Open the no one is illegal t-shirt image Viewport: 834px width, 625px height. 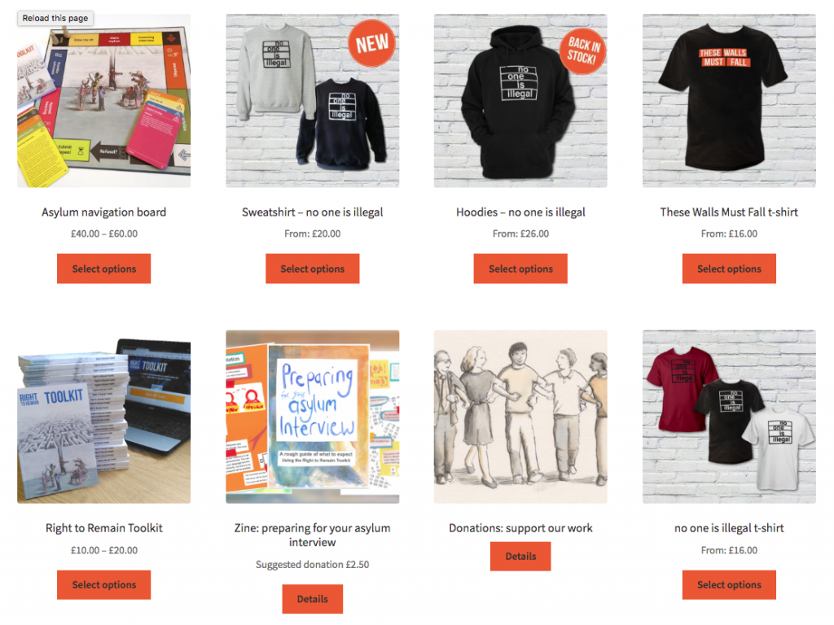pyautogui.click(x=729, y=417)
